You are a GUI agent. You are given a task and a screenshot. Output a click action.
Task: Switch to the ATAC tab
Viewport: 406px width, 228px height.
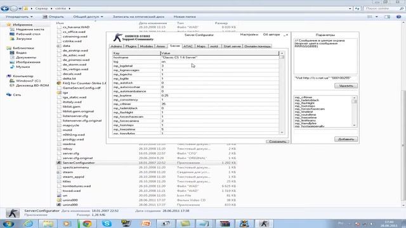point(188,46)
